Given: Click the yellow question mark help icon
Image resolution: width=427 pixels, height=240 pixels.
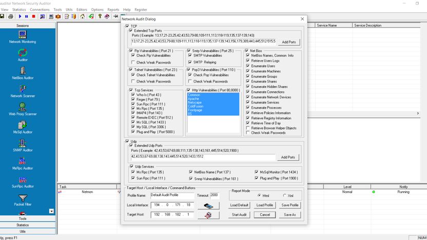Looking at the screenshot, I should coord(100,16).
